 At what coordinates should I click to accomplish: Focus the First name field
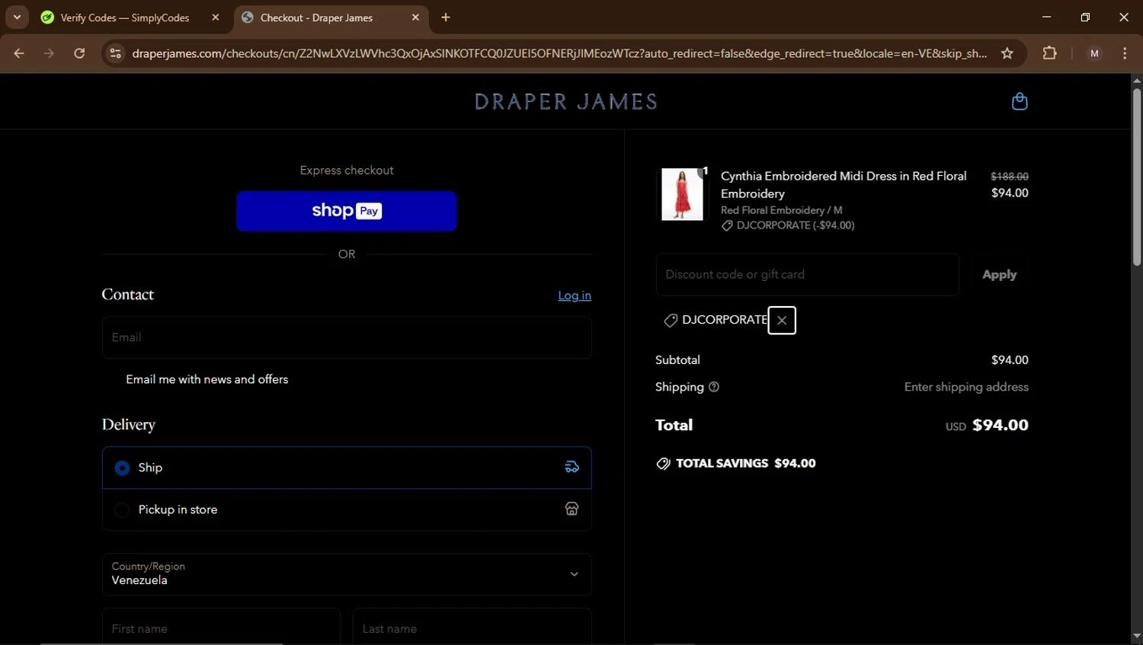(x=221, y=627)
